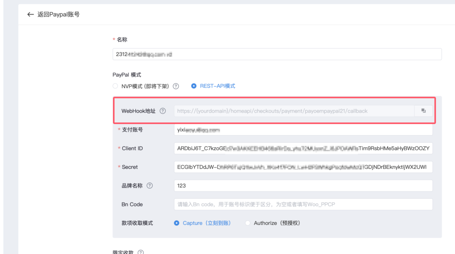Select the REST-API模式 radio button

[x=194, y=86]
